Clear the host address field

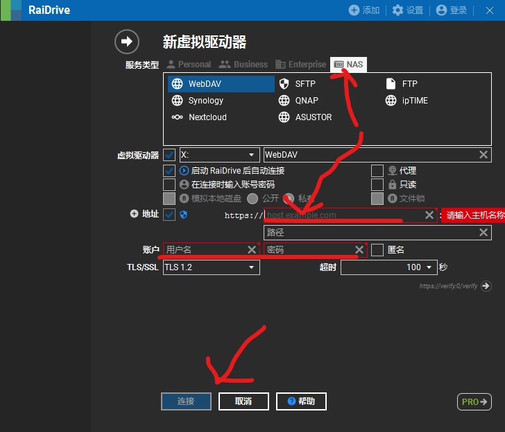429,215
